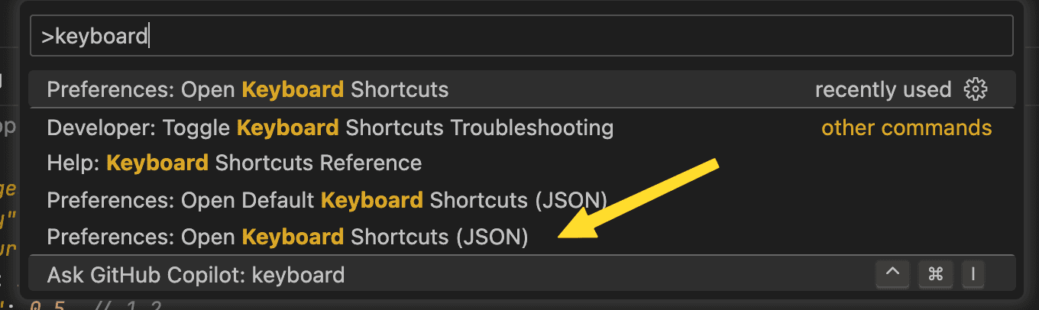Open Help: Keyboard Shortcuts Reference

tap(234, 163)
